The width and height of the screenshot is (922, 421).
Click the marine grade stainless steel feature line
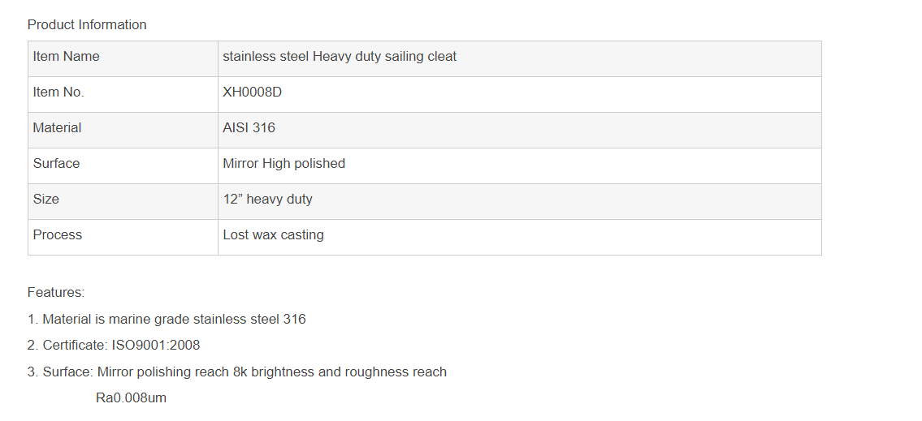click(x=167, y=320)
